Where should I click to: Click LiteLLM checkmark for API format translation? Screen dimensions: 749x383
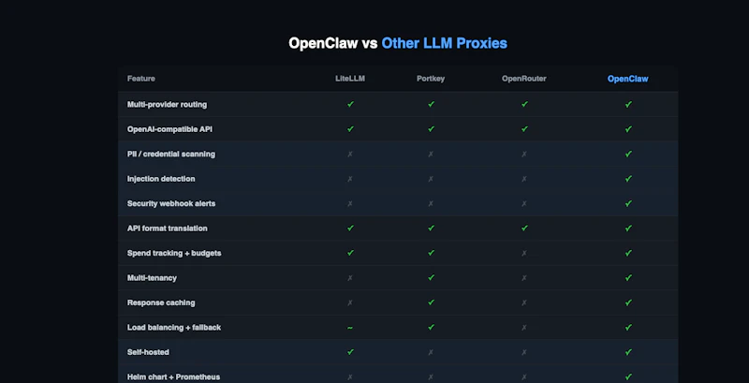350,228
